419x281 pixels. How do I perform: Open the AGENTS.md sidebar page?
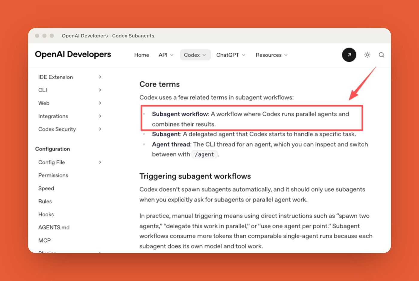(x=54, y=227)
